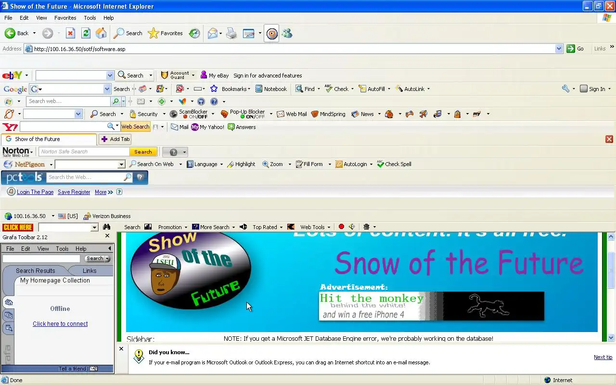
Task: Toggle the ScamBlocker ON/OFF switch
Action: 195,116
